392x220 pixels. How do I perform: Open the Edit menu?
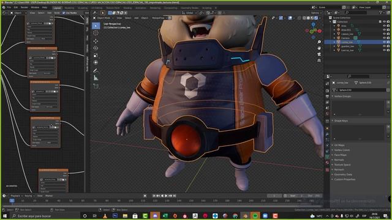pyautogui.click(x=16, y=7)
